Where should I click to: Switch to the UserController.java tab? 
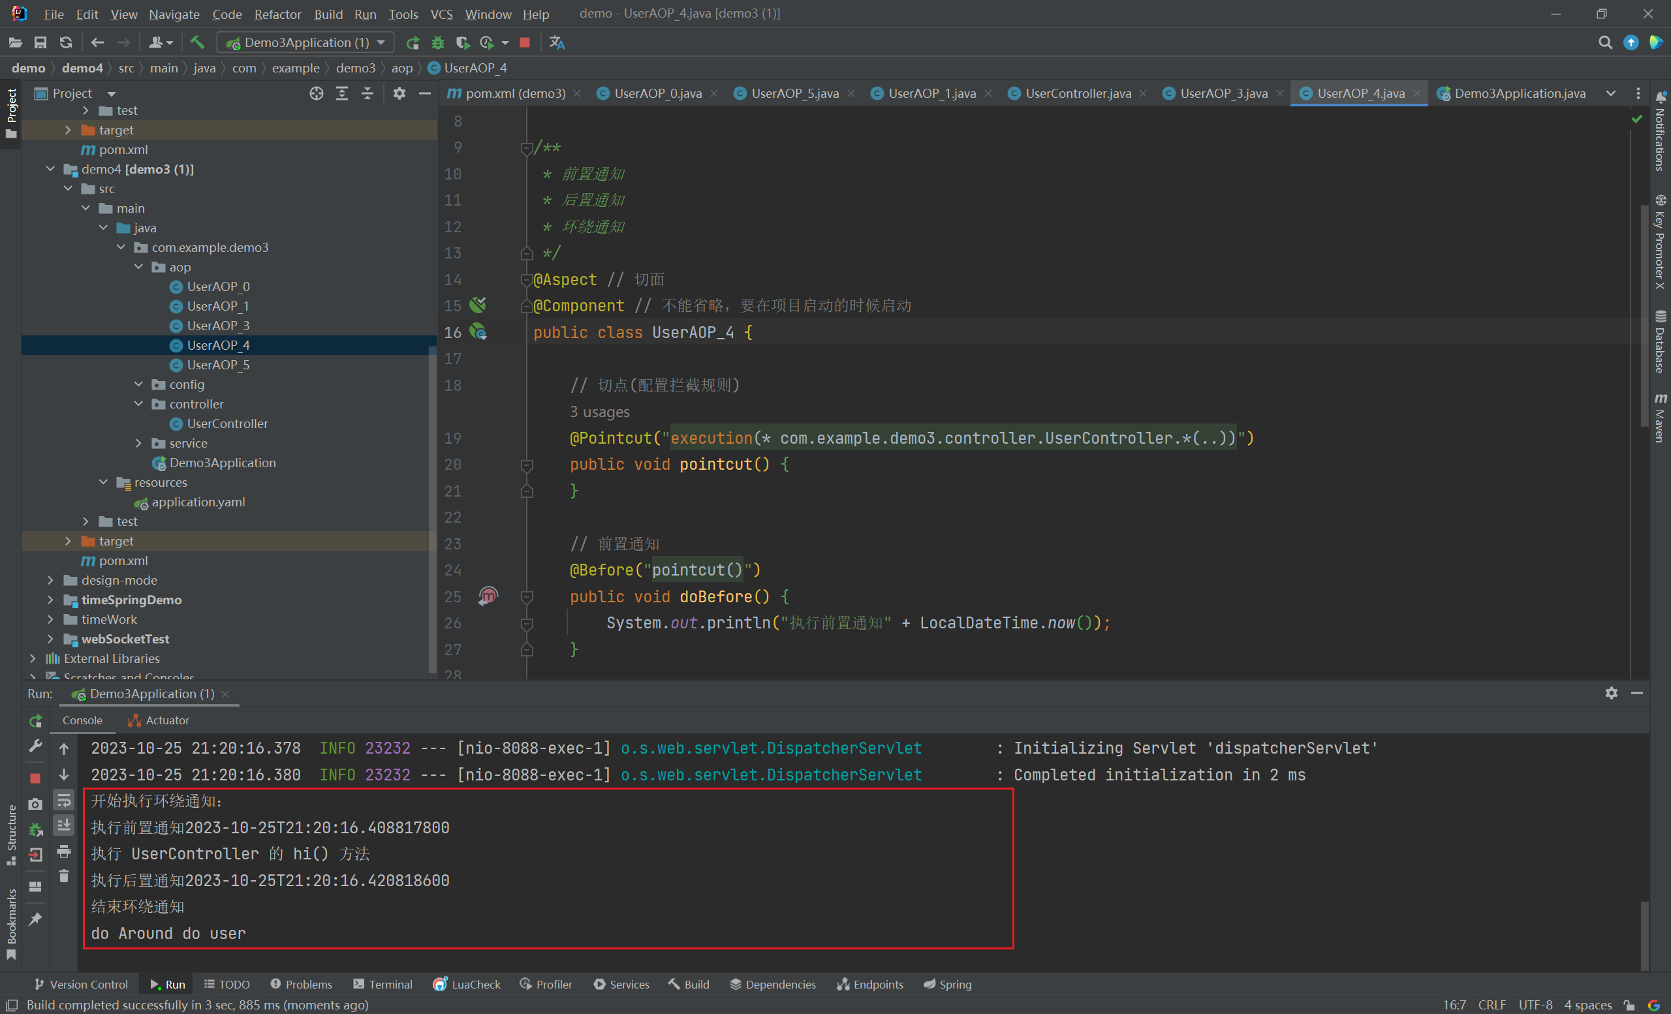coord(1078,93)
